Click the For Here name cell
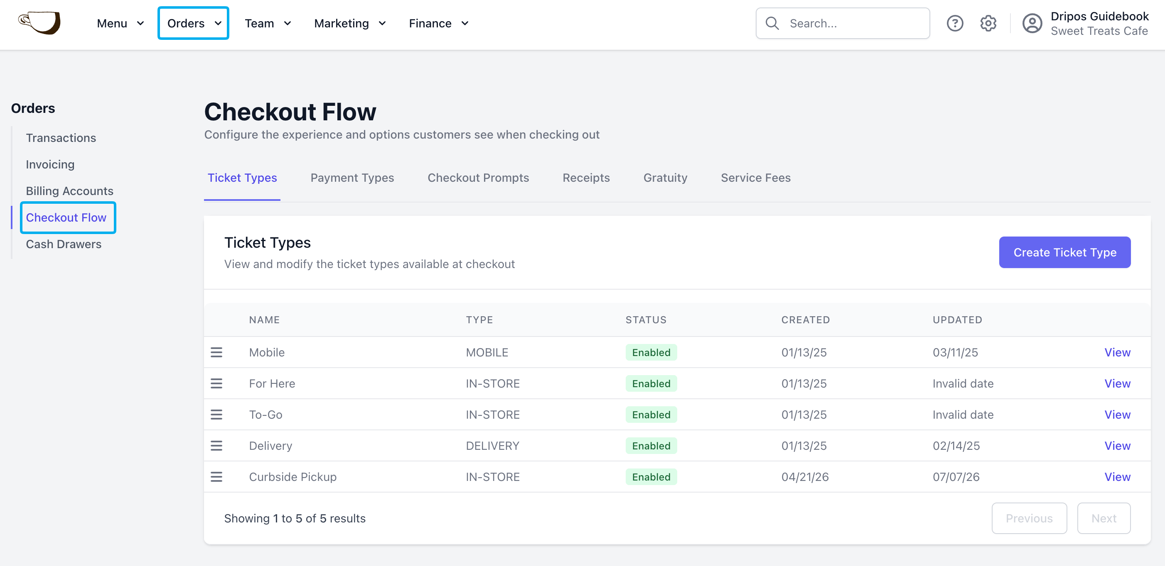The image size is (1165, 566). [272, 383]
